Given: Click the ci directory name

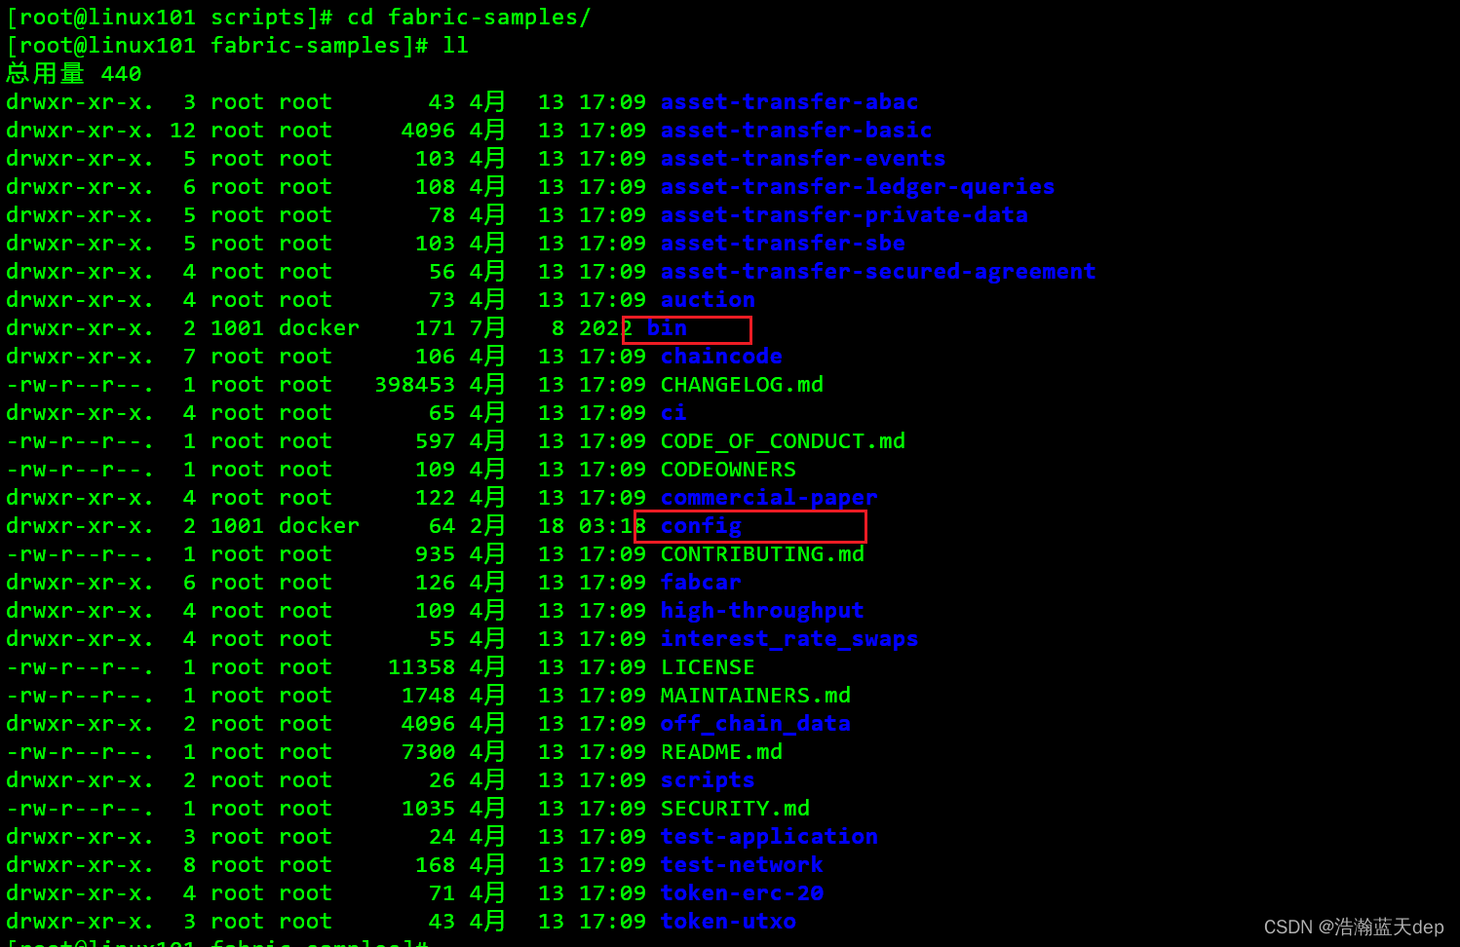Looking at the screenshot, I should pyautogui.click(x=673, y=413).
